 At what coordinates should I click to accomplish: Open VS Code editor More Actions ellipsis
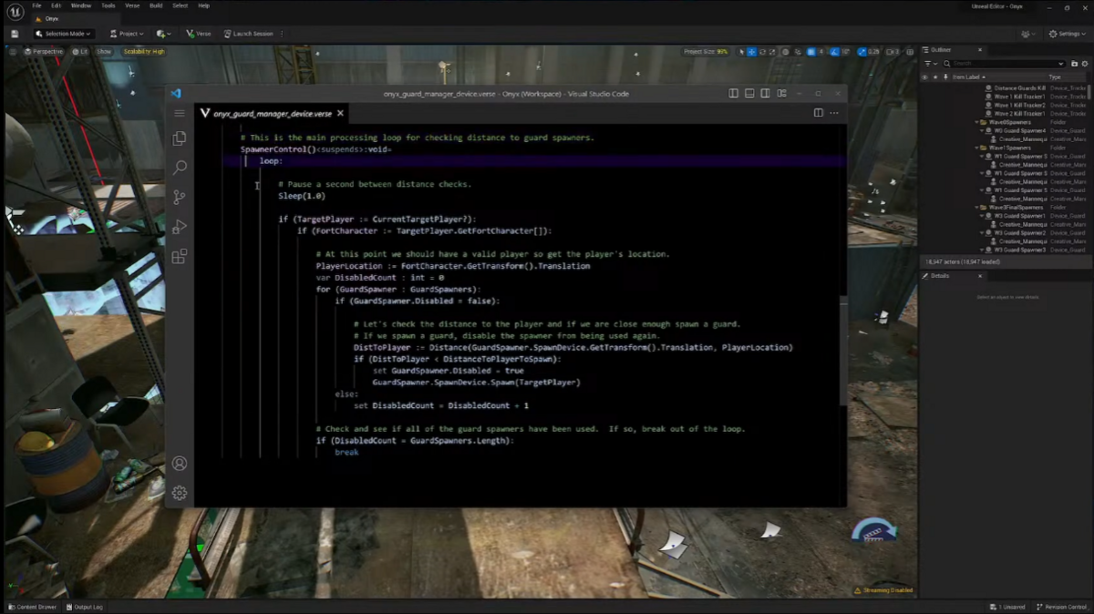tap(834, 113)
